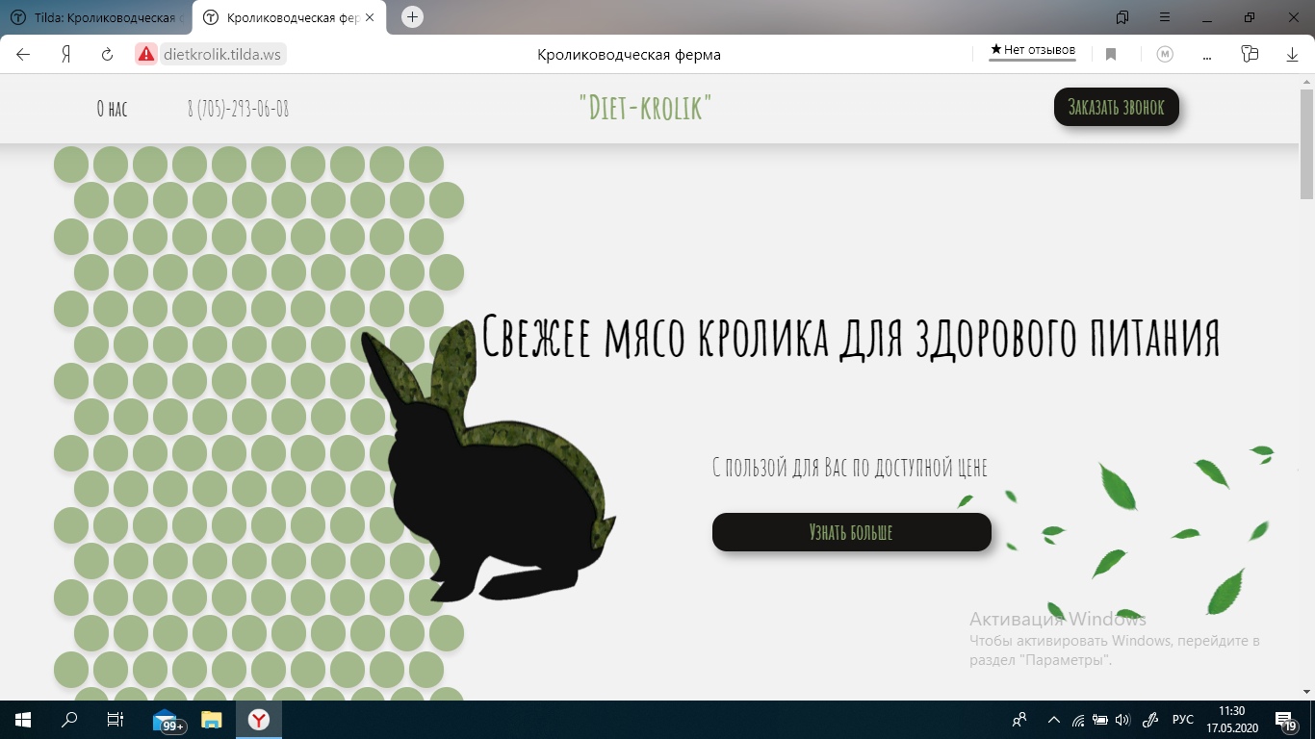Open the О нас menu item

coord(112,109)
